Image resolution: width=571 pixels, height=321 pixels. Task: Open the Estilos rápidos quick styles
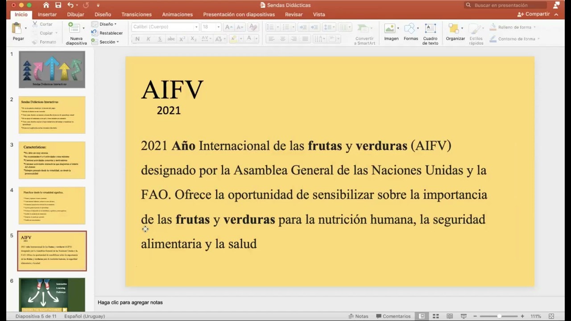point(476,33)
